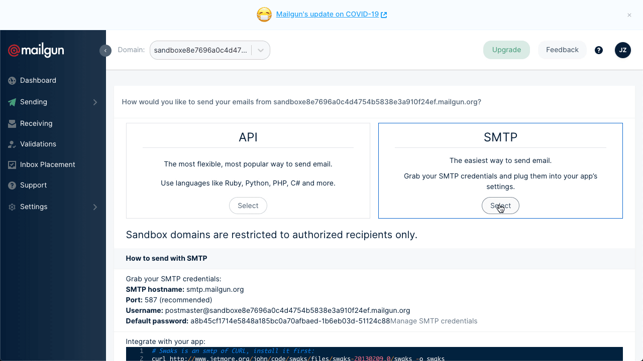The width and height of the screenshot is (643, 361).
Task: Dismiss the COVID-19 banner
Action: point(629,15)
